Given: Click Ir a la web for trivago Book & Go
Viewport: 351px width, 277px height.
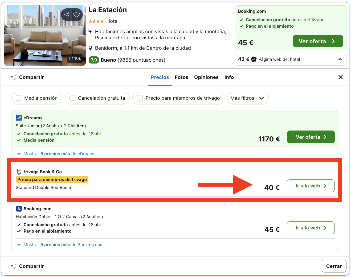Looking at the screenshot, I should tap(311, 186).
